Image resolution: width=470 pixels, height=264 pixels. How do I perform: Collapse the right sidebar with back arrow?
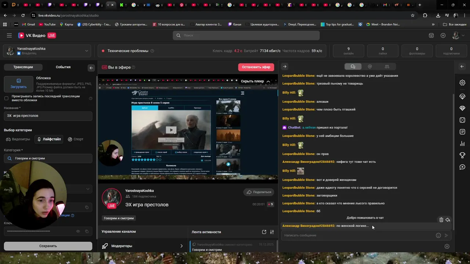pos(462,66)
